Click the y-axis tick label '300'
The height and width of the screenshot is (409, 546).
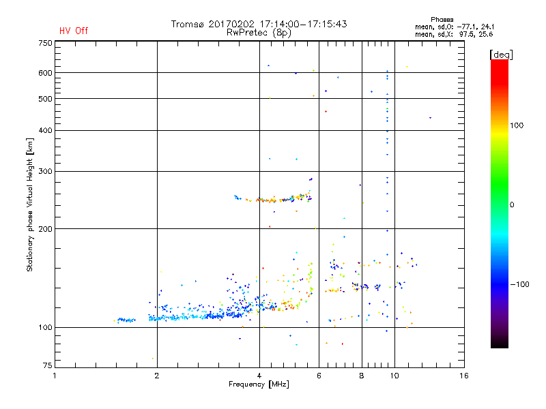tap(45, 172)
